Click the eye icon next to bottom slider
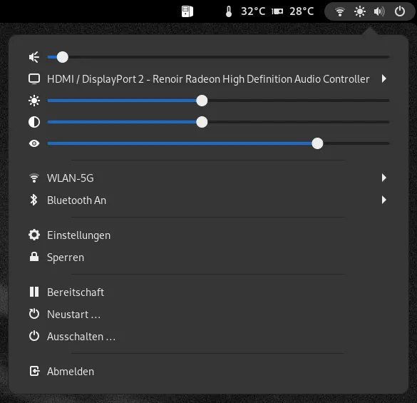This screenshot has height=403, width=417. [34, 143]
